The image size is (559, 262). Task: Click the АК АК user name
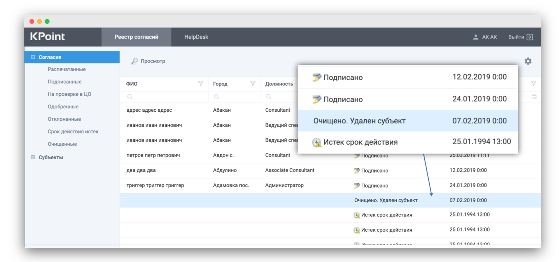[x=489, y=37]
